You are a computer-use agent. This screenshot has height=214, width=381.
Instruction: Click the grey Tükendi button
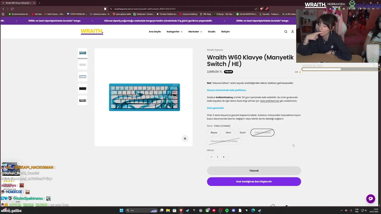[254, 171]
